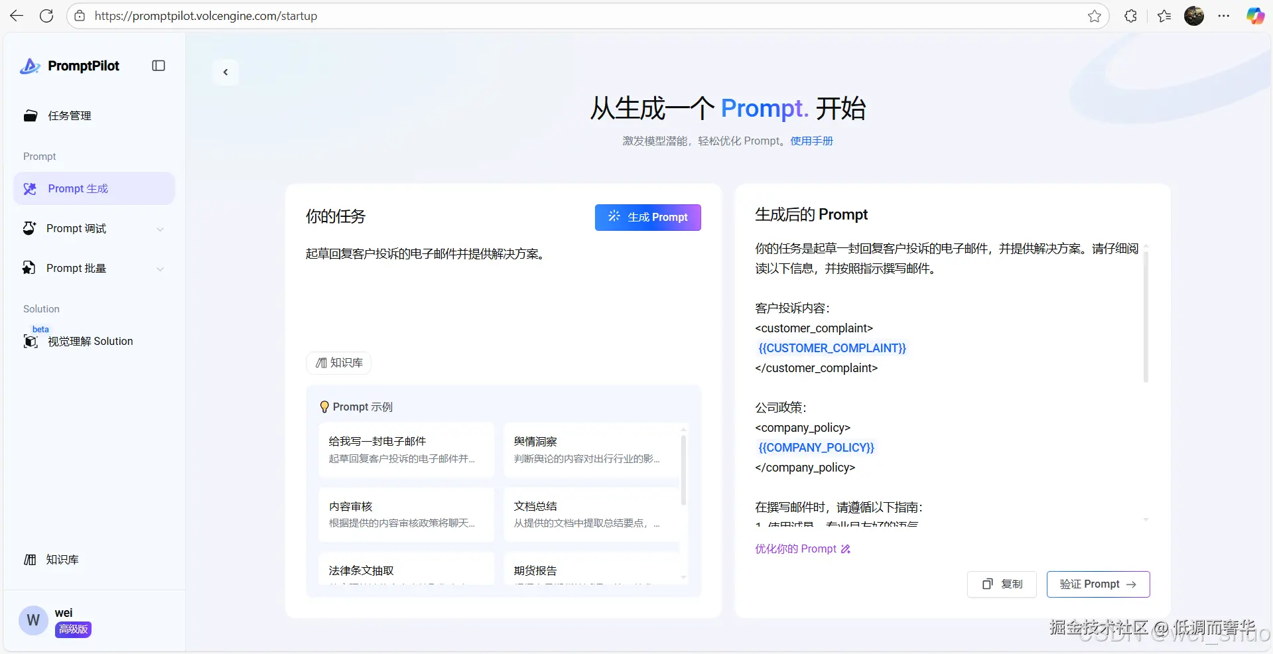Open the Prompt 调试 tool icon

pos(29,228)
